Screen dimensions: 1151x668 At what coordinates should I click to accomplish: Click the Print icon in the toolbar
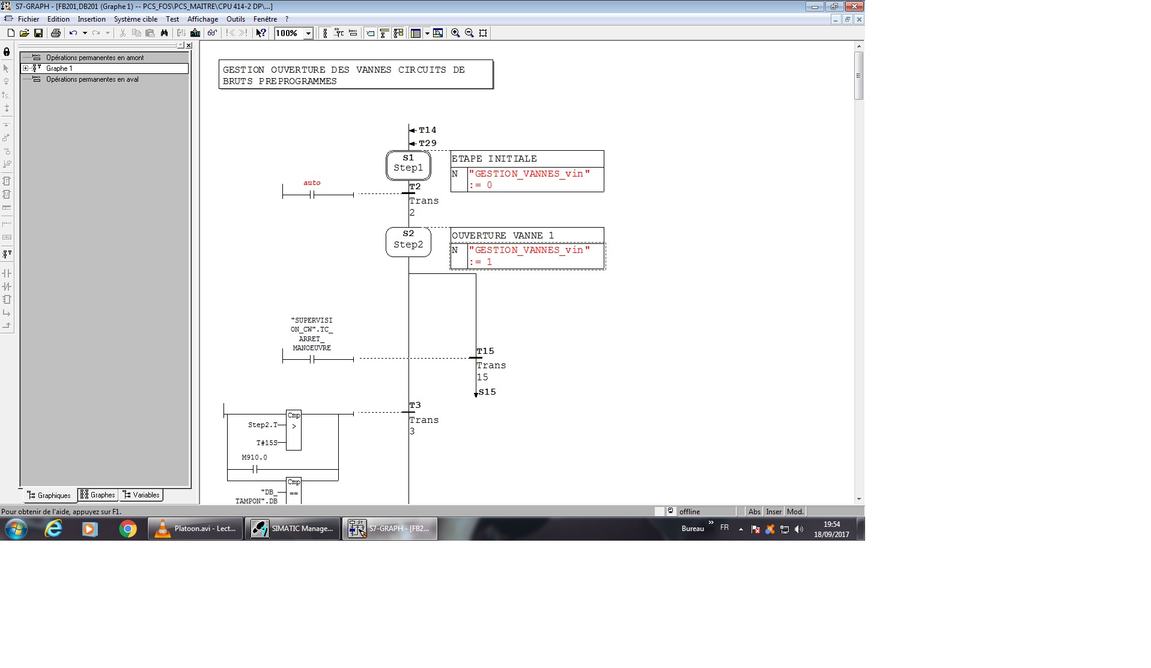56,33
